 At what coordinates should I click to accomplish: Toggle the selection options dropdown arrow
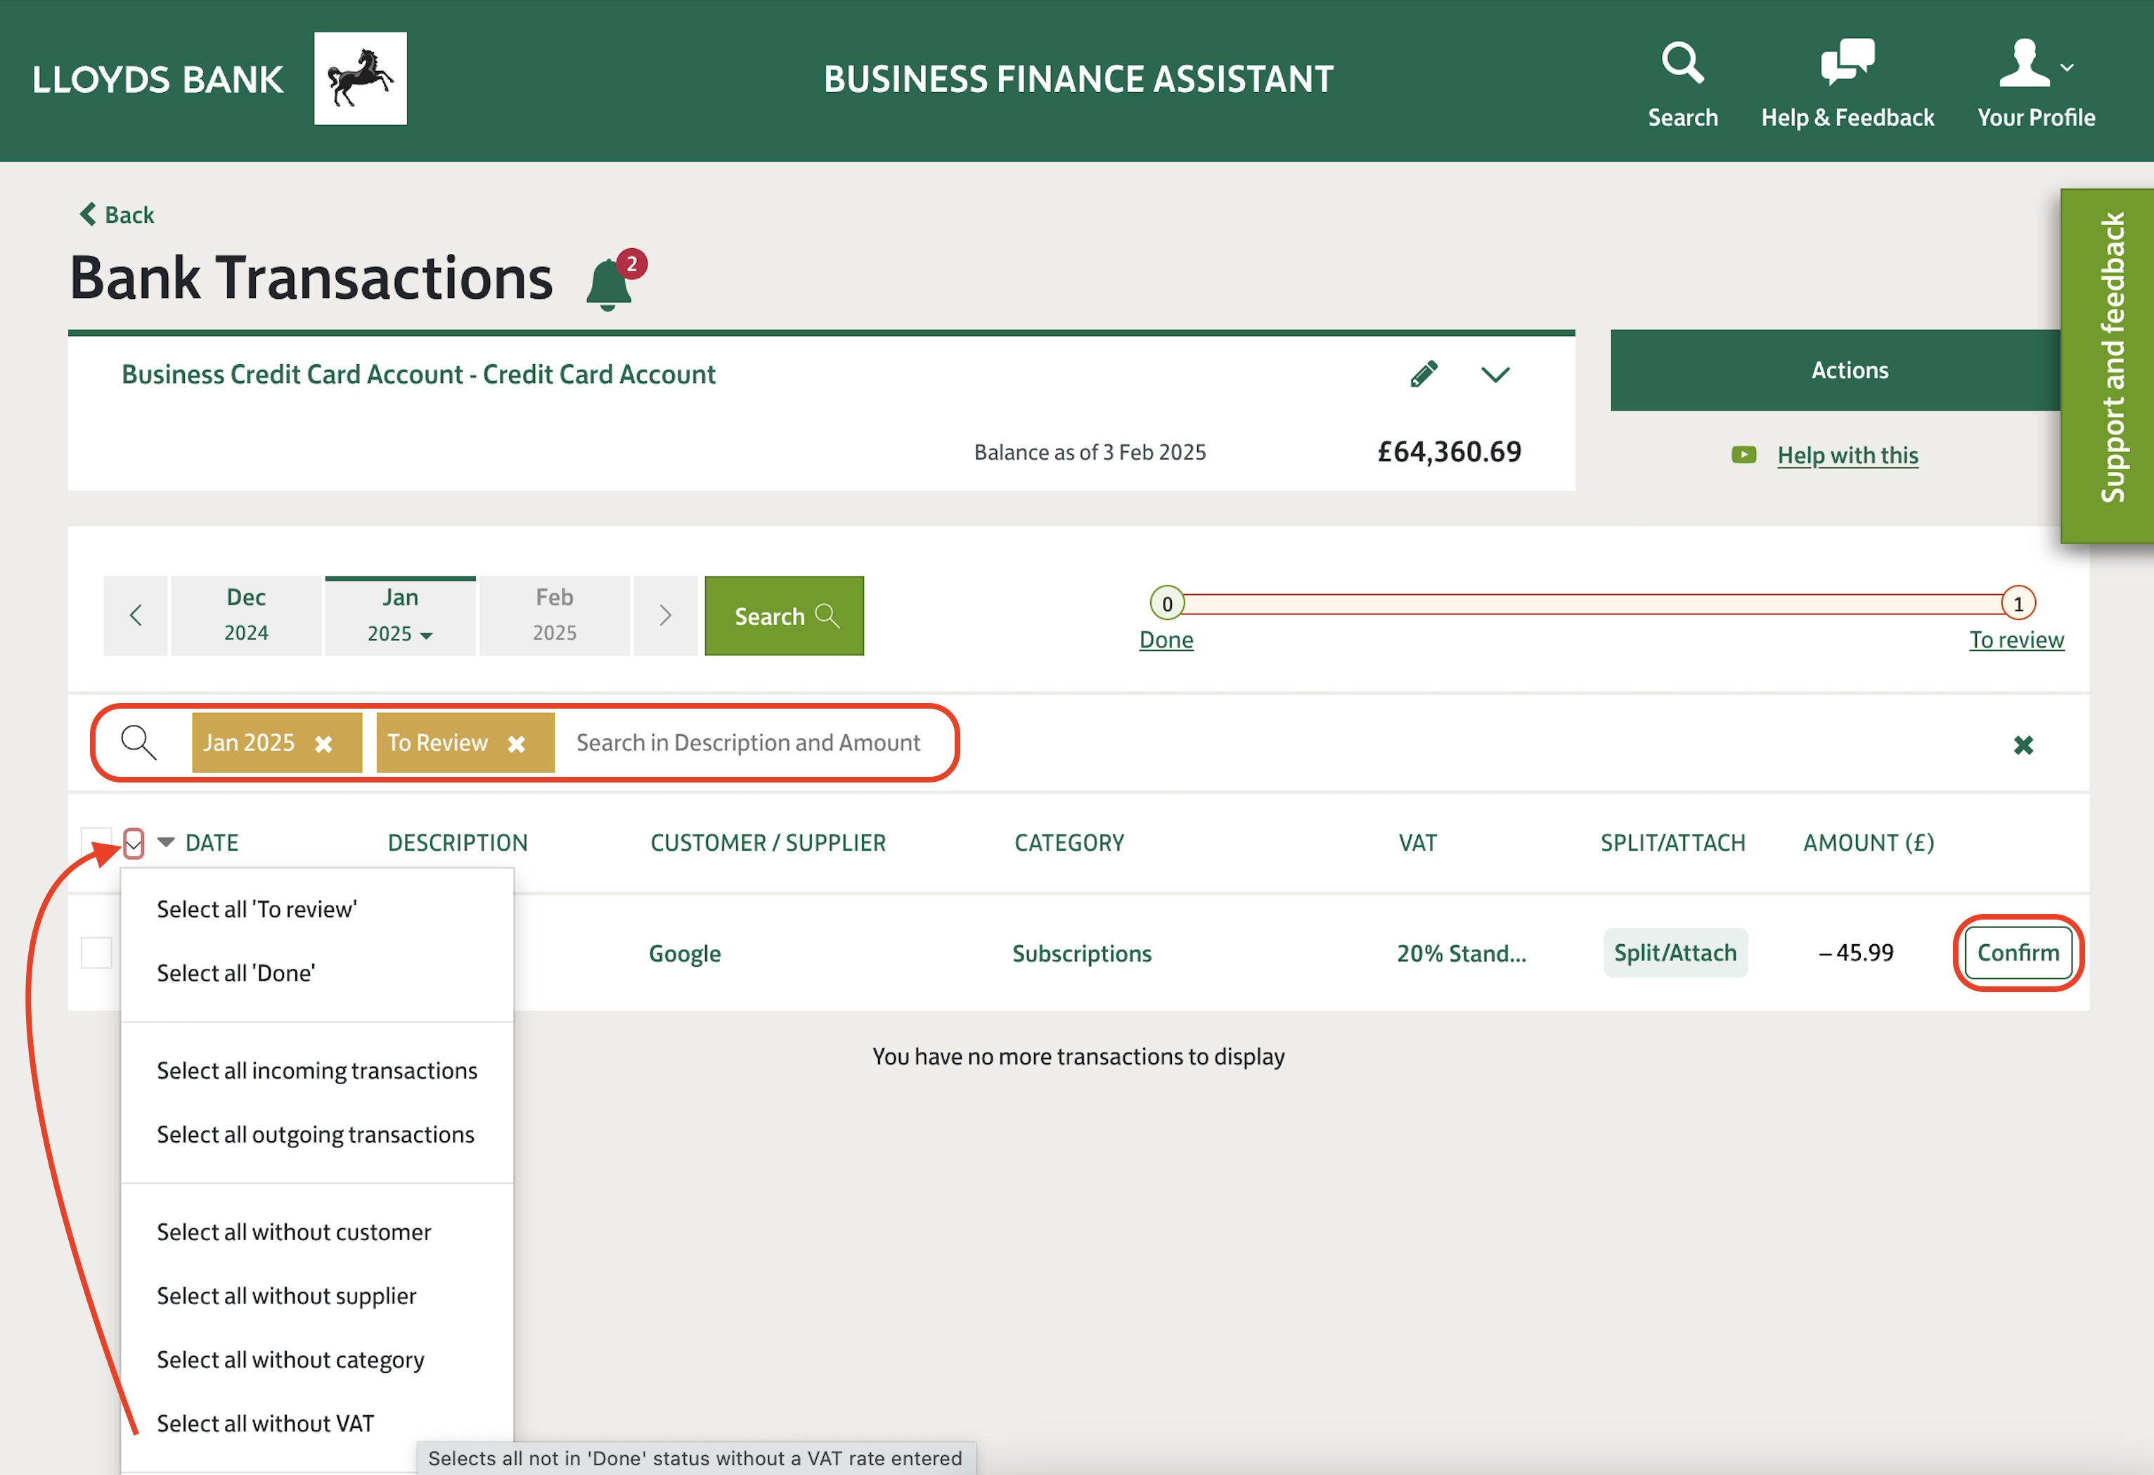click(x=134, y=843)
